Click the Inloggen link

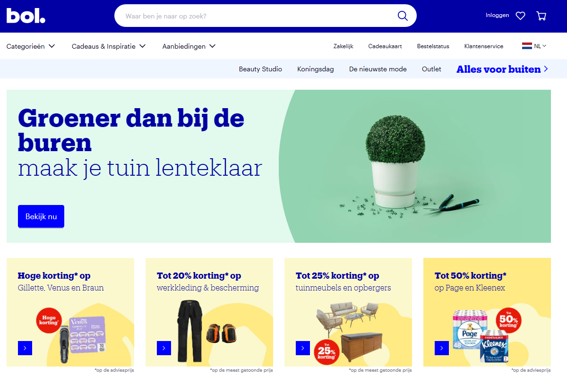pos(497,15)
